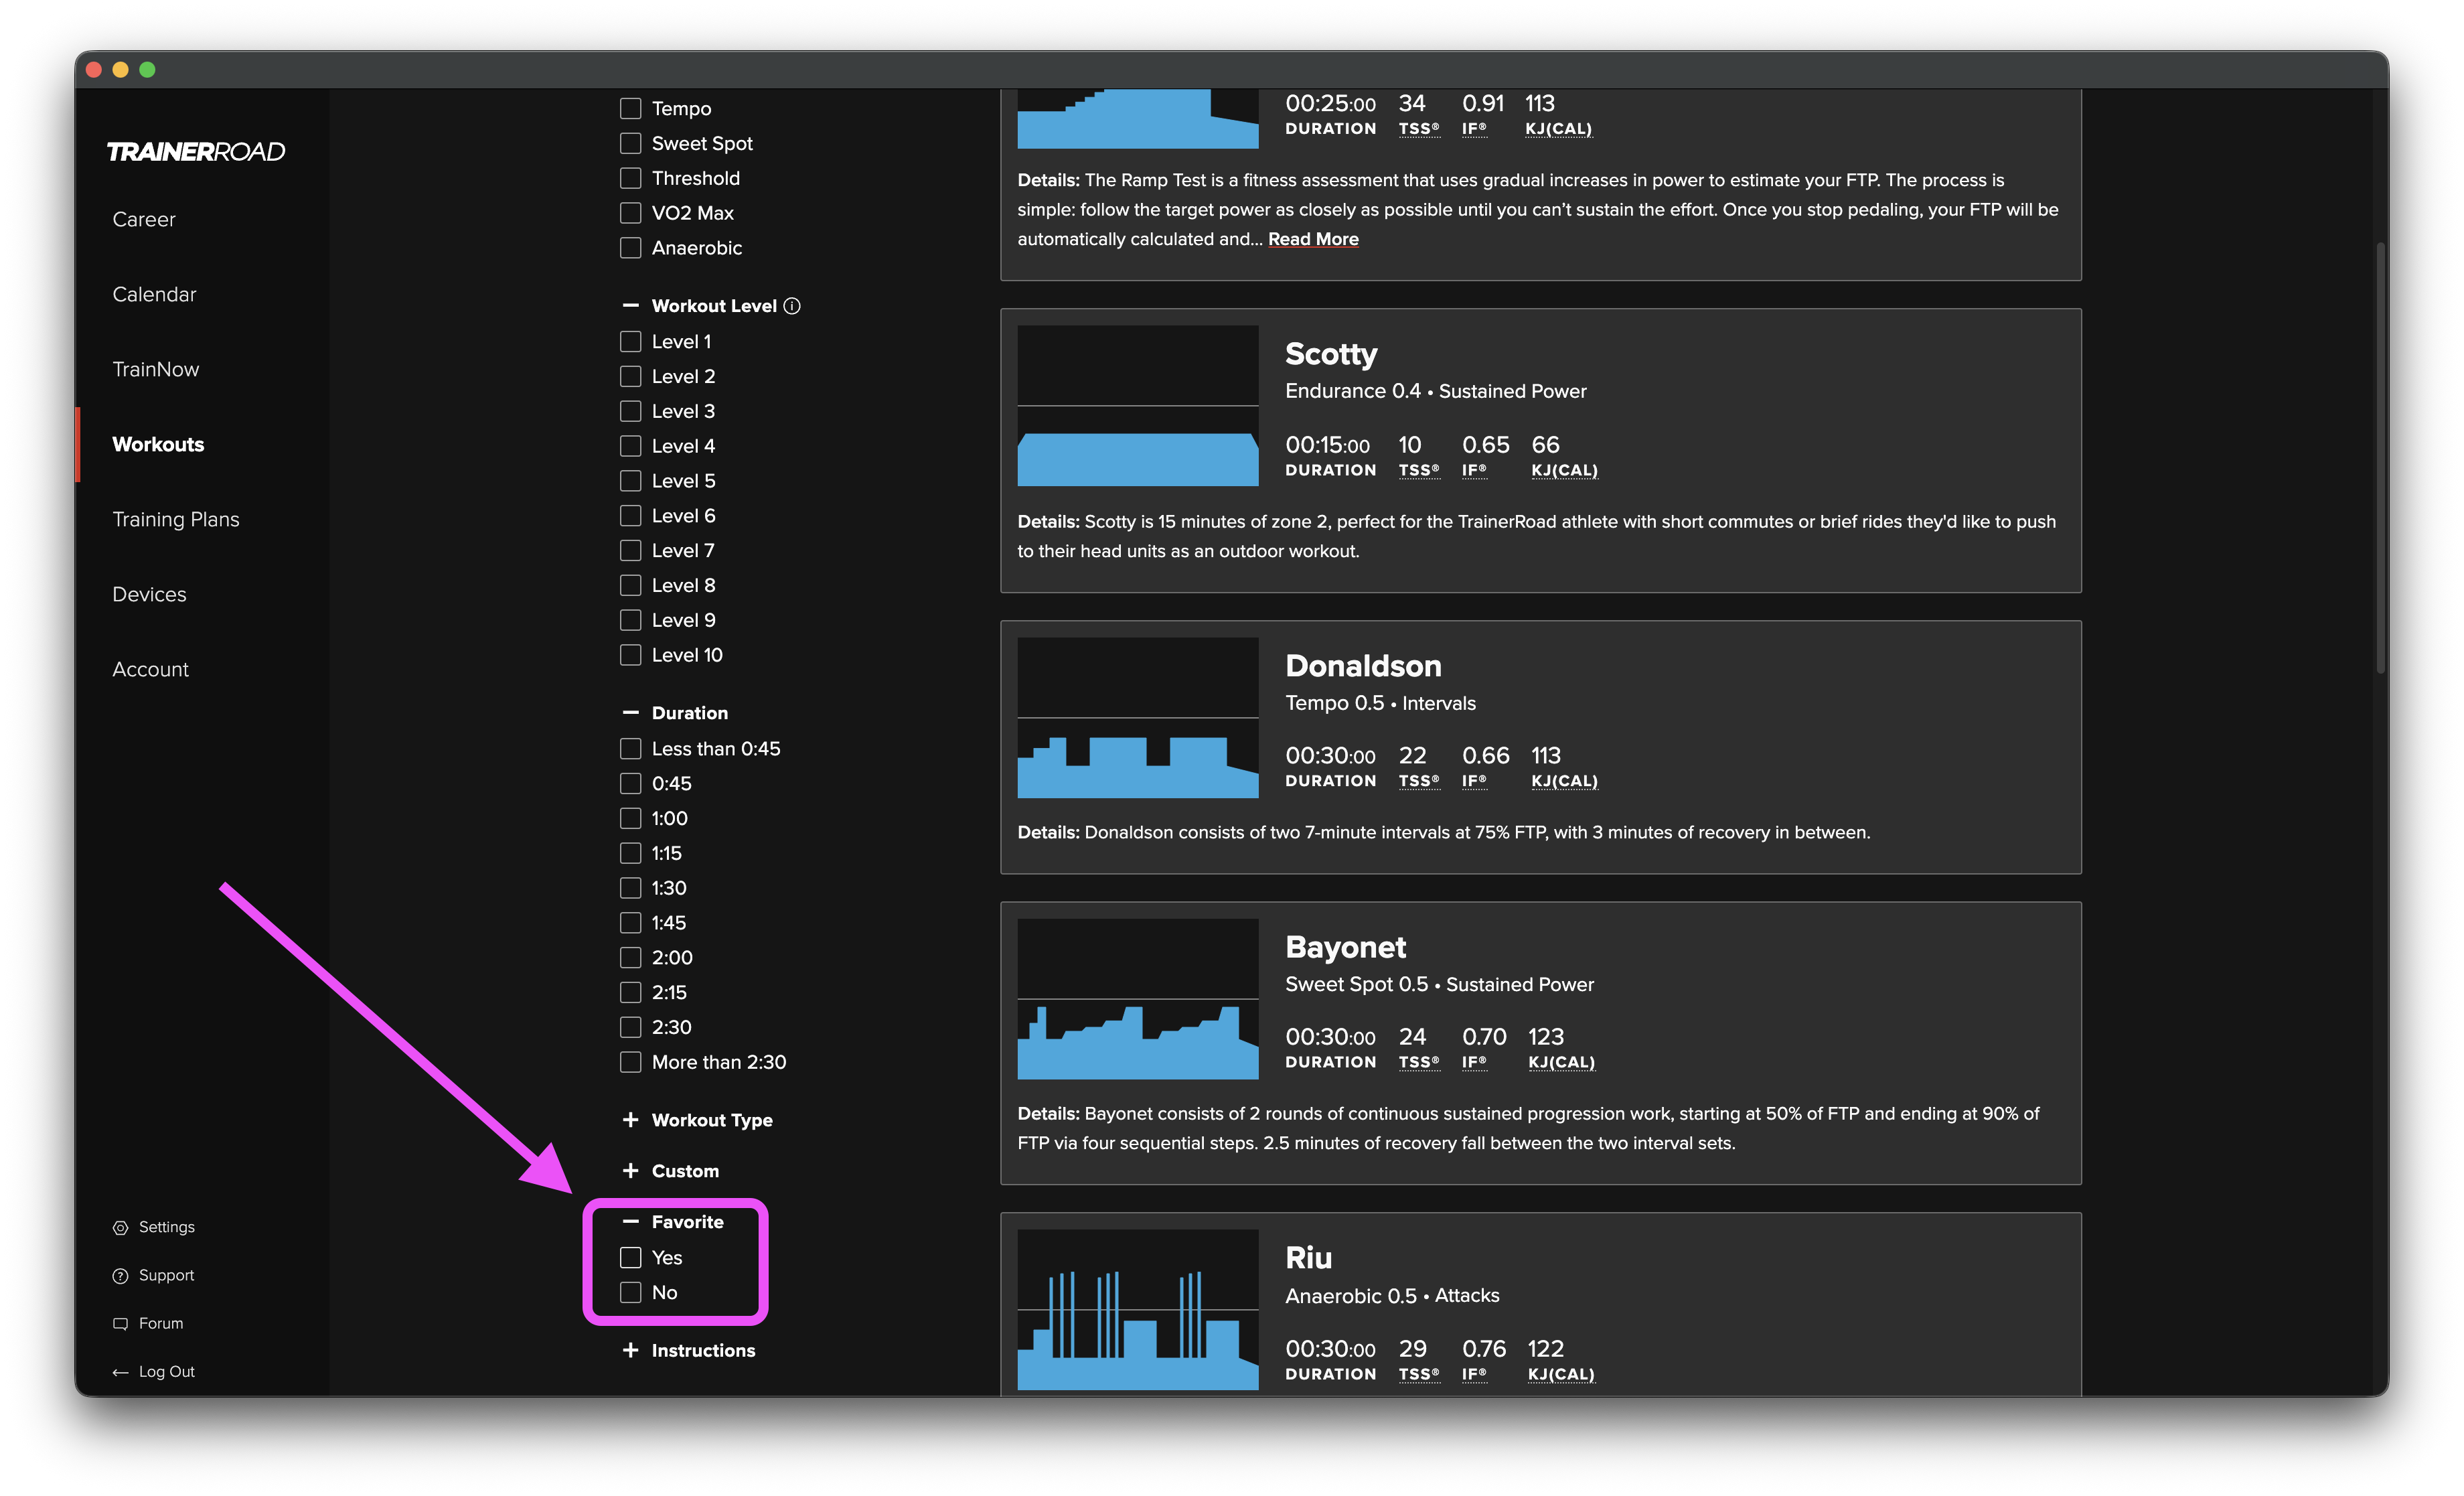This screenshot has width=2464, height=1496.
Task: Check the Favorite No checkbox
Action: pyautogui.click(x=630, y=1293)
